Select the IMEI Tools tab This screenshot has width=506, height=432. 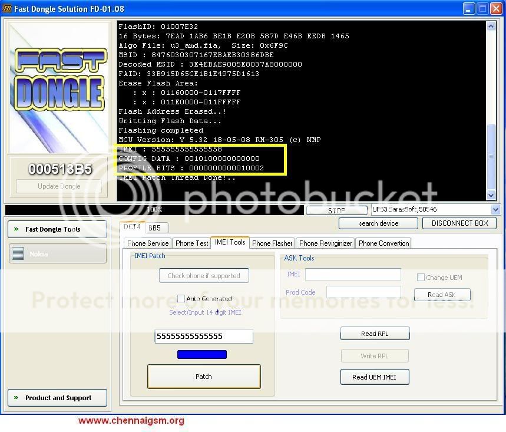[230, 242]
